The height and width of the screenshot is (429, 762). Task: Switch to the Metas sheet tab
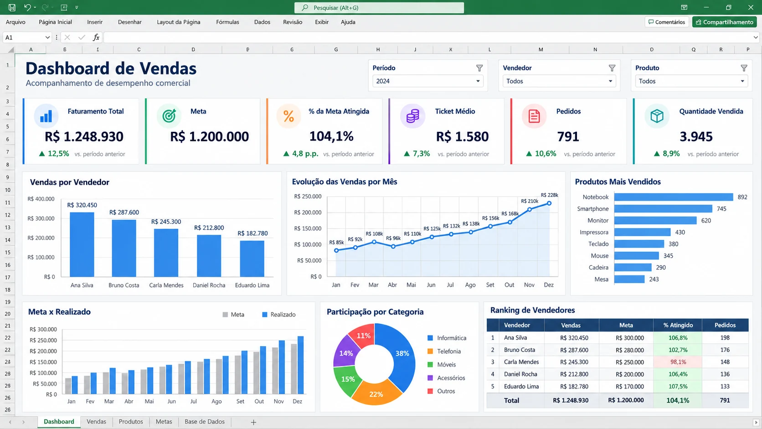tap(164, 422)
